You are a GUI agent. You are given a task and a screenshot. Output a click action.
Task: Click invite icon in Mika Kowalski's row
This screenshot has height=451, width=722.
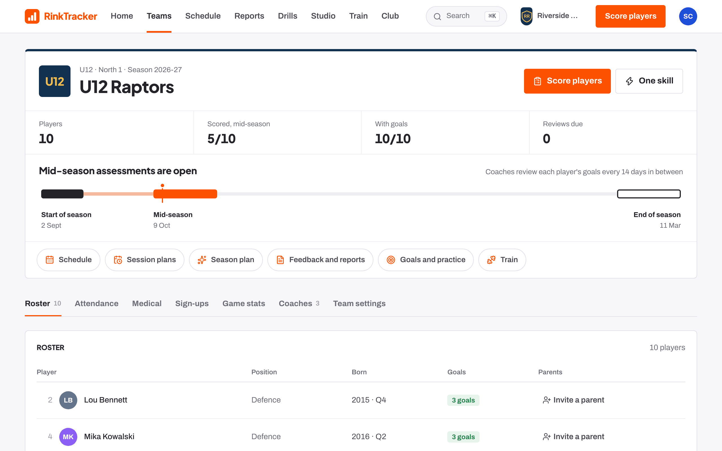[547, 437]
